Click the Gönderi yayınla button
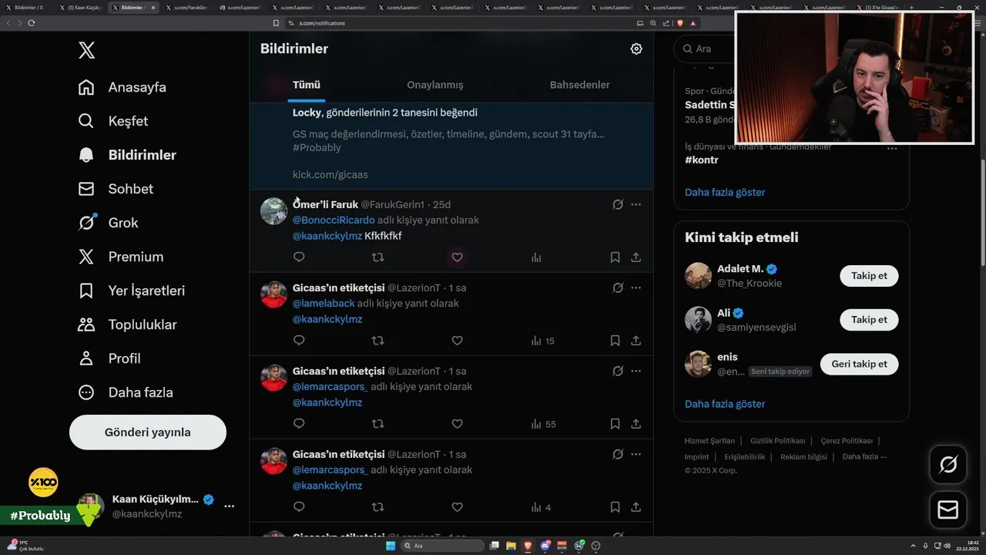 point(148,432)
